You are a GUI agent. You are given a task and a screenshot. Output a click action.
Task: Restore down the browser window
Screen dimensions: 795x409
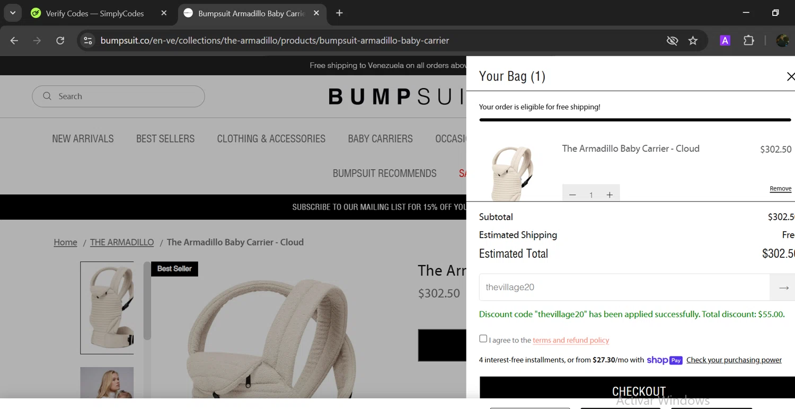point(775,13)
